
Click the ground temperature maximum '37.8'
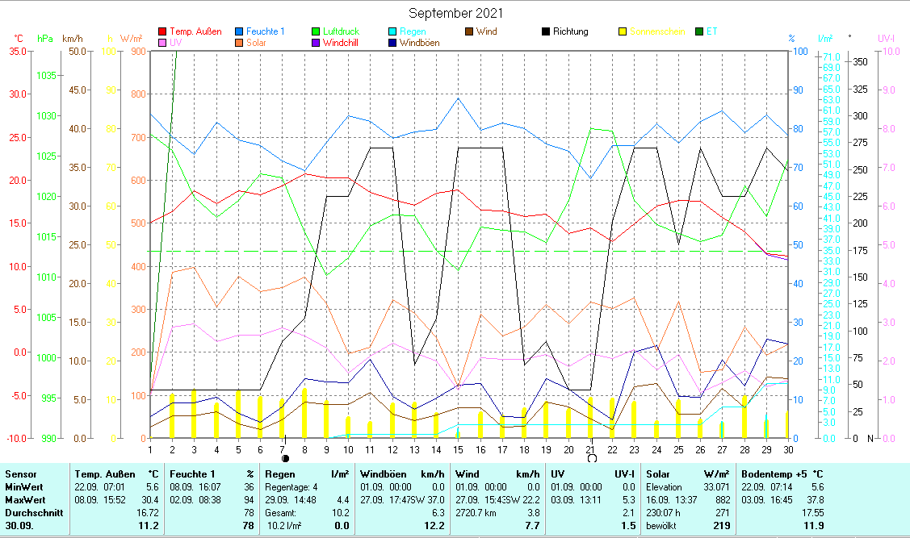coord(815,500)
